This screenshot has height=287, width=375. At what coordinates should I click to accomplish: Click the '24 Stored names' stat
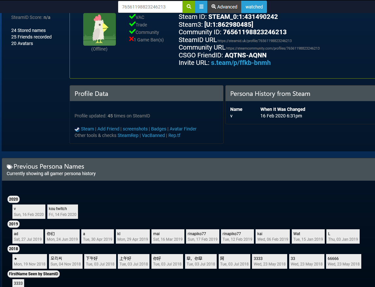coord(28,30)
